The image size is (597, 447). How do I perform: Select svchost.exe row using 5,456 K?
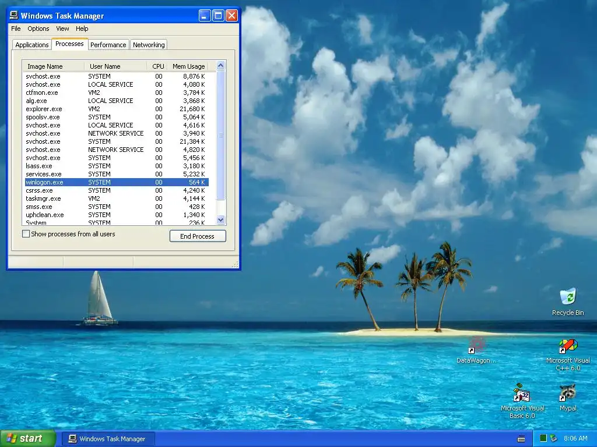coord(117,158)
